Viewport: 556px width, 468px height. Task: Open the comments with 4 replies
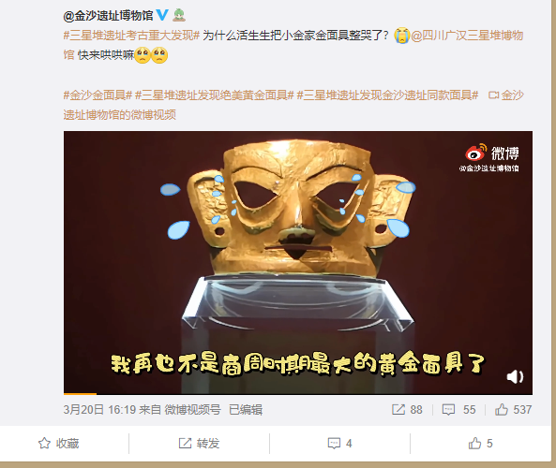(339, 444)
